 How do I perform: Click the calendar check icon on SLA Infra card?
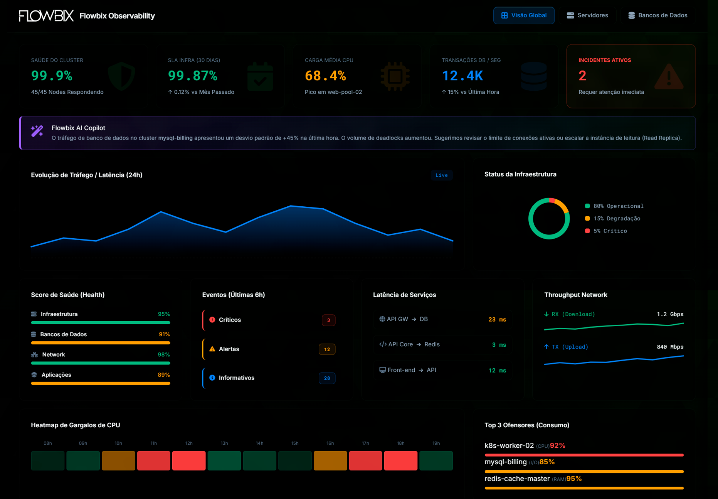[260, 76]
